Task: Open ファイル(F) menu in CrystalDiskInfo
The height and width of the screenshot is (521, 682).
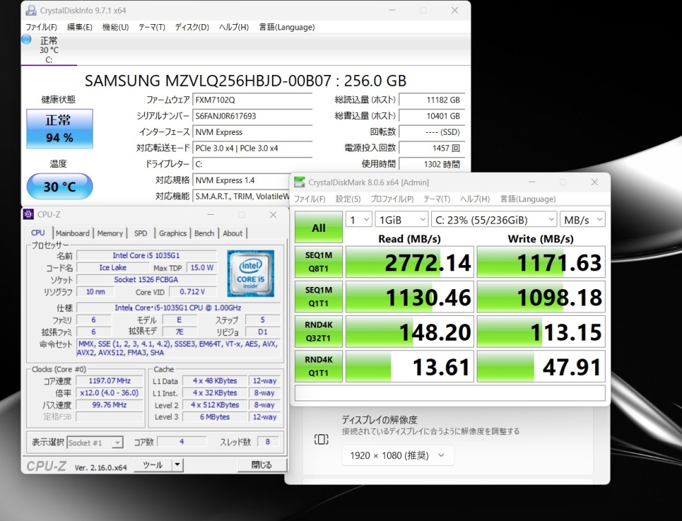Action: coord(41,27)
